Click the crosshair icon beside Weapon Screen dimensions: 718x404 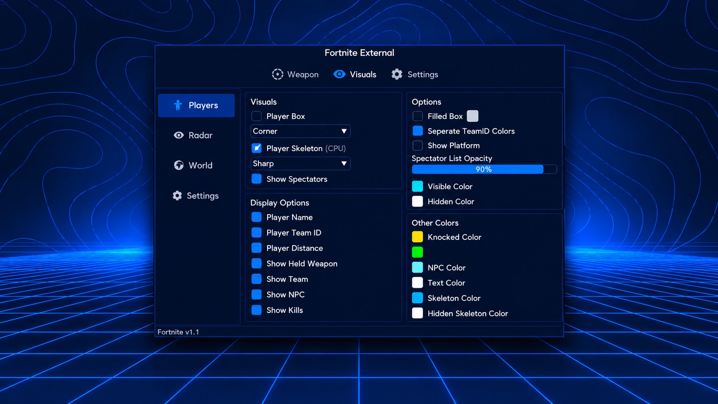(x=277, y=74)
